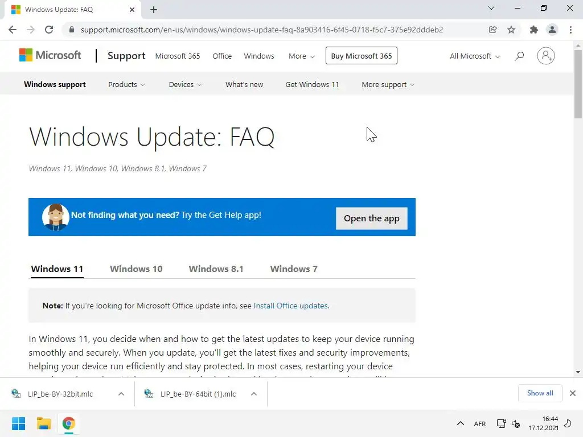This screenshot has width=583, height=437.
Task: Close the Windows Update: FAQ tab
Action: (x=132, y=10)
